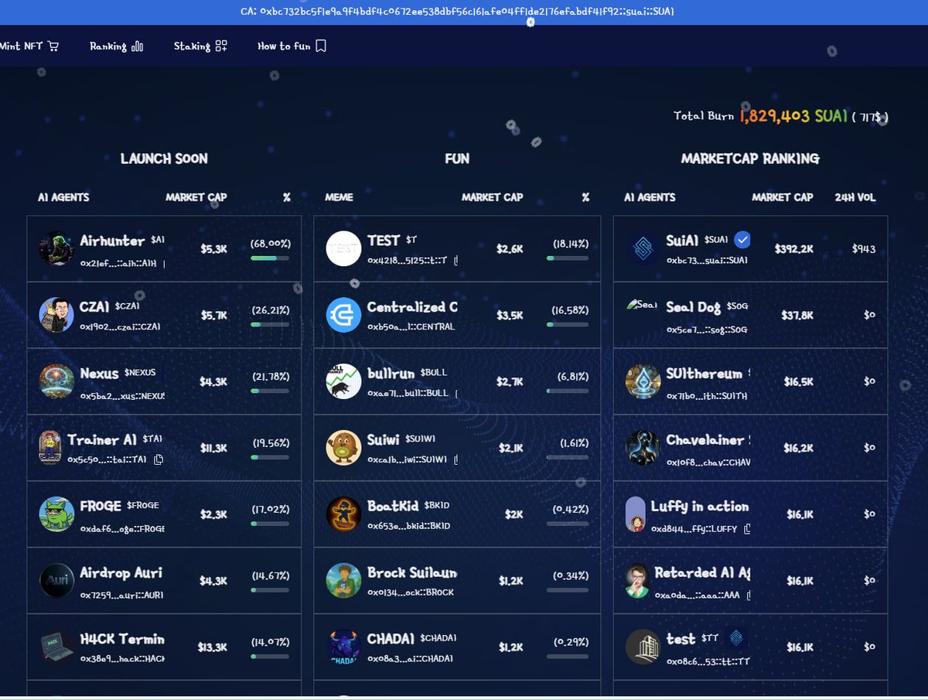Click the TEST 18.14% progress bar

[x=567, y=258]
